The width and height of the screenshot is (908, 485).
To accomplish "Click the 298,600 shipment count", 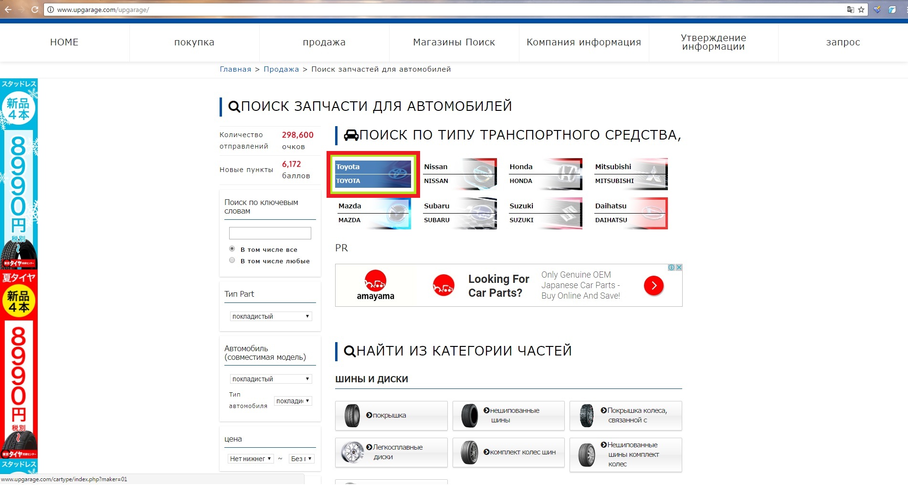I will pyautogui.click(x=297, y=135).
